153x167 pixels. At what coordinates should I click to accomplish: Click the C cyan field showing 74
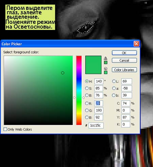coord(126,103)
